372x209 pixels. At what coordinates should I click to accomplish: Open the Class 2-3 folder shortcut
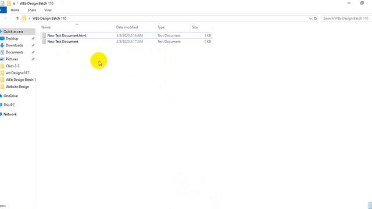(13, 66)
